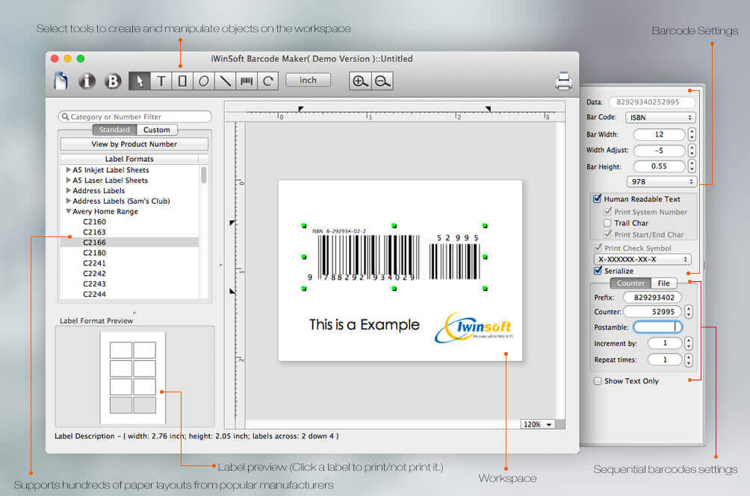Expand A5 Inkjet Label Sheets
Image resolution: width=750 pixels, height=496 pixels.
click(x=69, y=169)
